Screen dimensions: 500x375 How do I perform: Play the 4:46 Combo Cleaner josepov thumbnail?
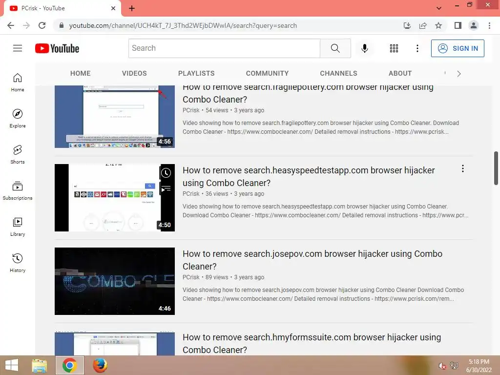tap(114, 281)
